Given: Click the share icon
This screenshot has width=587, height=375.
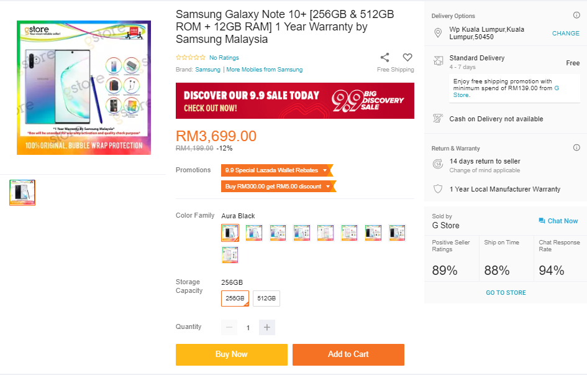Looking at the screenshot, I should [385, 57].
